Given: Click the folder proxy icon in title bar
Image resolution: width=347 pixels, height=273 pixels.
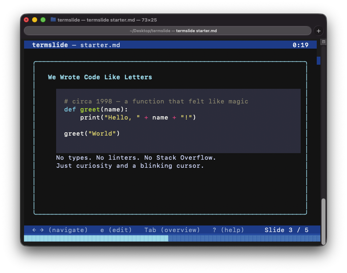Looking at the screenshot, I should tap(53, 19).
